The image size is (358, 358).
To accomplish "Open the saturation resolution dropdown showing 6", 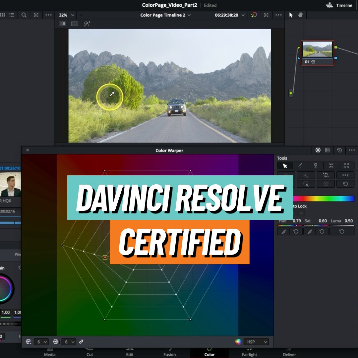I will [x=69, y=342].
